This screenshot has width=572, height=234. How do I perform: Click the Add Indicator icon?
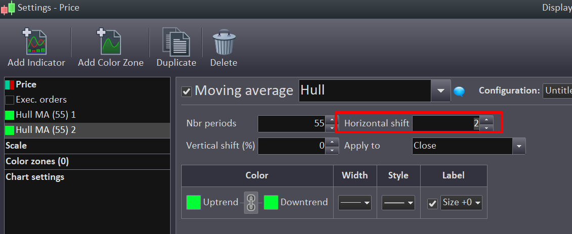click(36, 42)
